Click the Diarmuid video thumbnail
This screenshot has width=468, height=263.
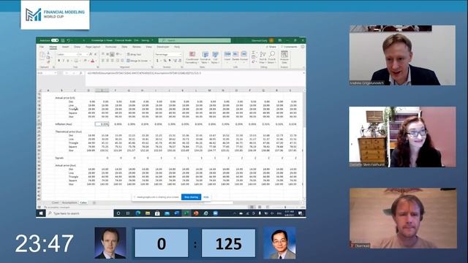pos(403,218)
